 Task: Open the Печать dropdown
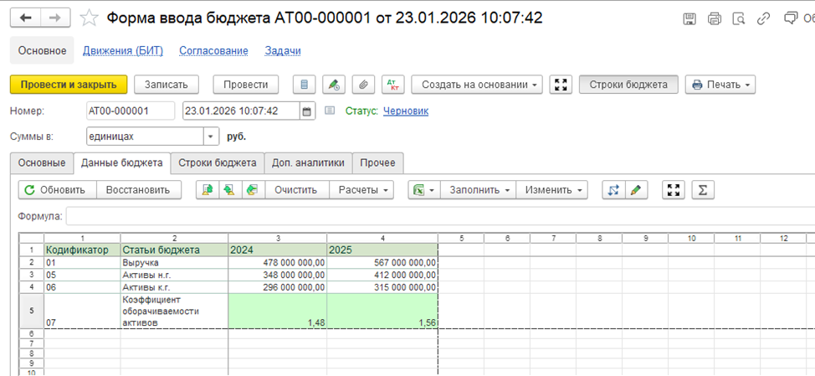[x=720, y=85]
